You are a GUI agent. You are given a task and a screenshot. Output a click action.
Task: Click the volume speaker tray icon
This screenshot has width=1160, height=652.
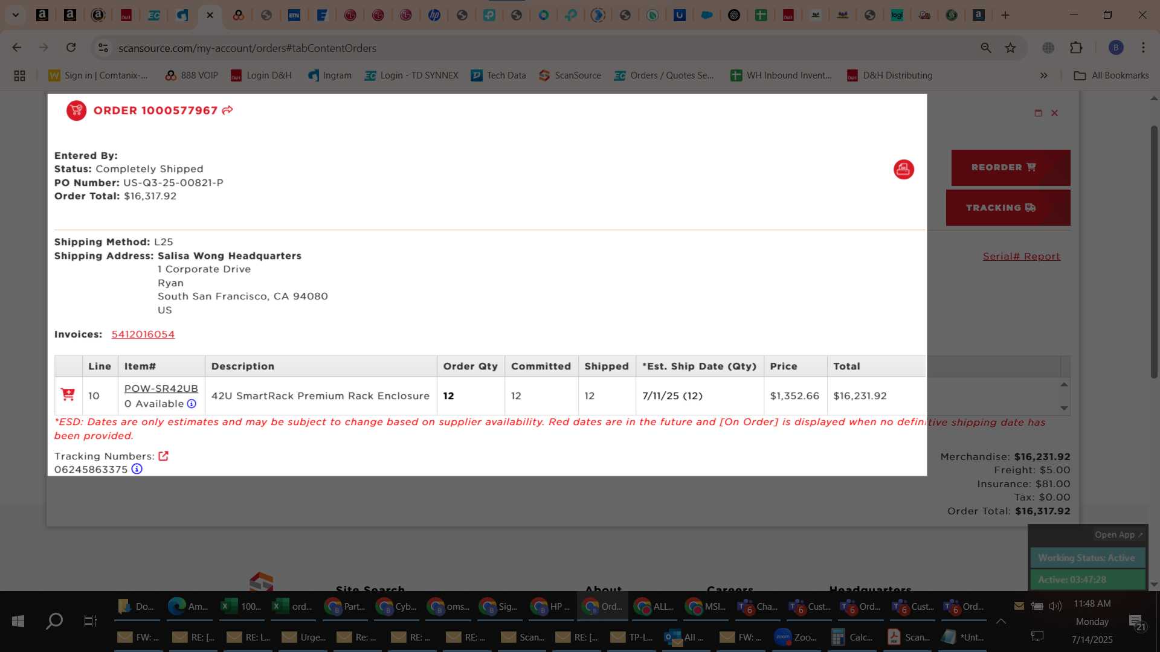(1055, 606)
